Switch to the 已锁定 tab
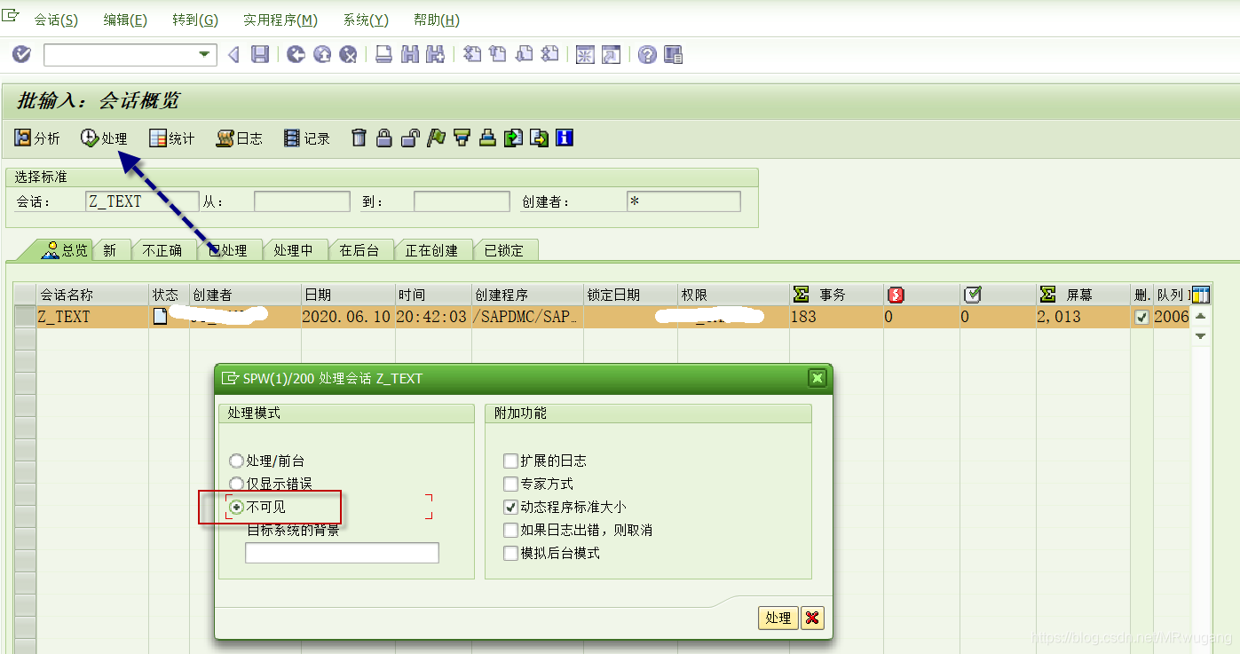This screenshot has height=654, width=1240. tap(504, 250)
